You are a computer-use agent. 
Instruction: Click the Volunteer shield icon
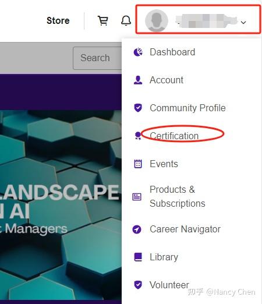(138, 285)
